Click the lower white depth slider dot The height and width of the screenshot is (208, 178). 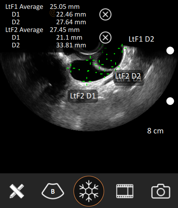(x=170, y=101)
